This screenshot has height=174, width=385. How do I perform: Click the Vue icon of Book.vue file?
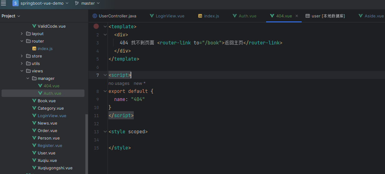pos(34,101)
